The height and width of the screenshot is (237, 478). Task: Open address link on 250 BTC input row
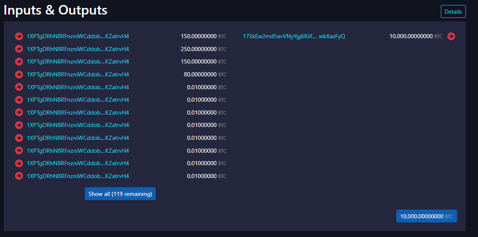coord(78,50)
